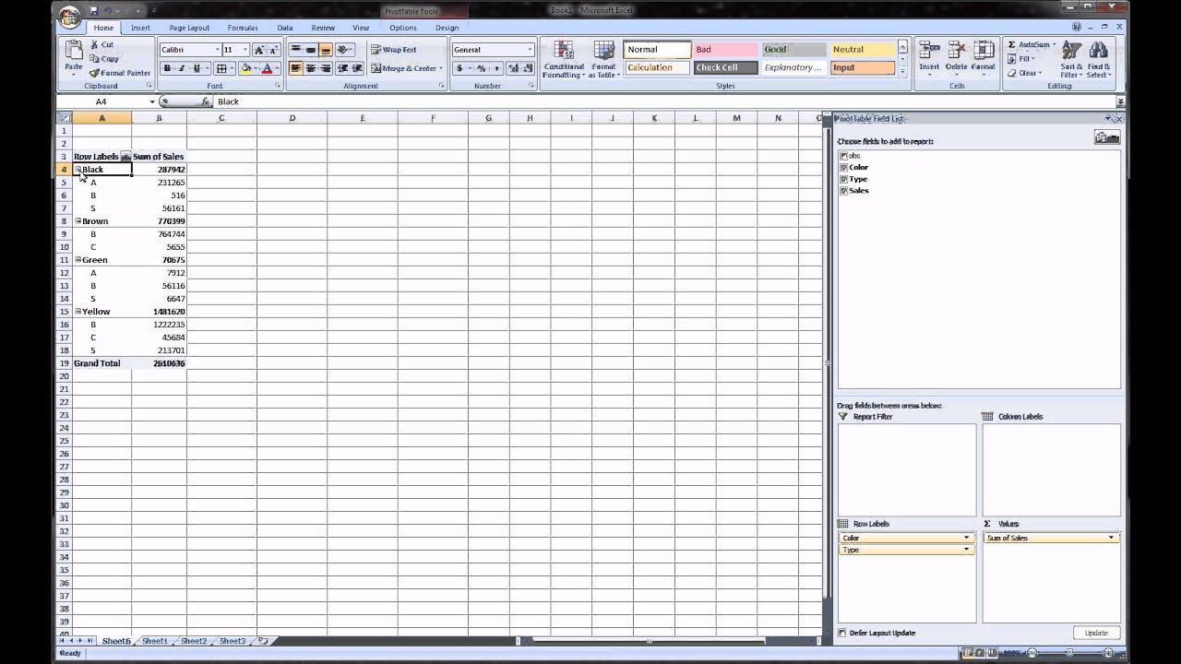Click Middle Align icon

[x=311, y=50]
